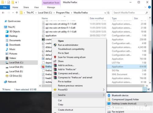The image size is (153, 113).
Task: Click the Share arrow icon in context menu
Action: [55, 61]
